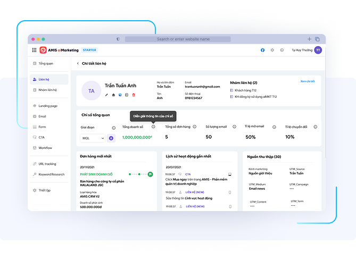Click back arrow beside Chi tiết liên hệ
This screenshot has height=260, width=356.
(x=78, y=63)
